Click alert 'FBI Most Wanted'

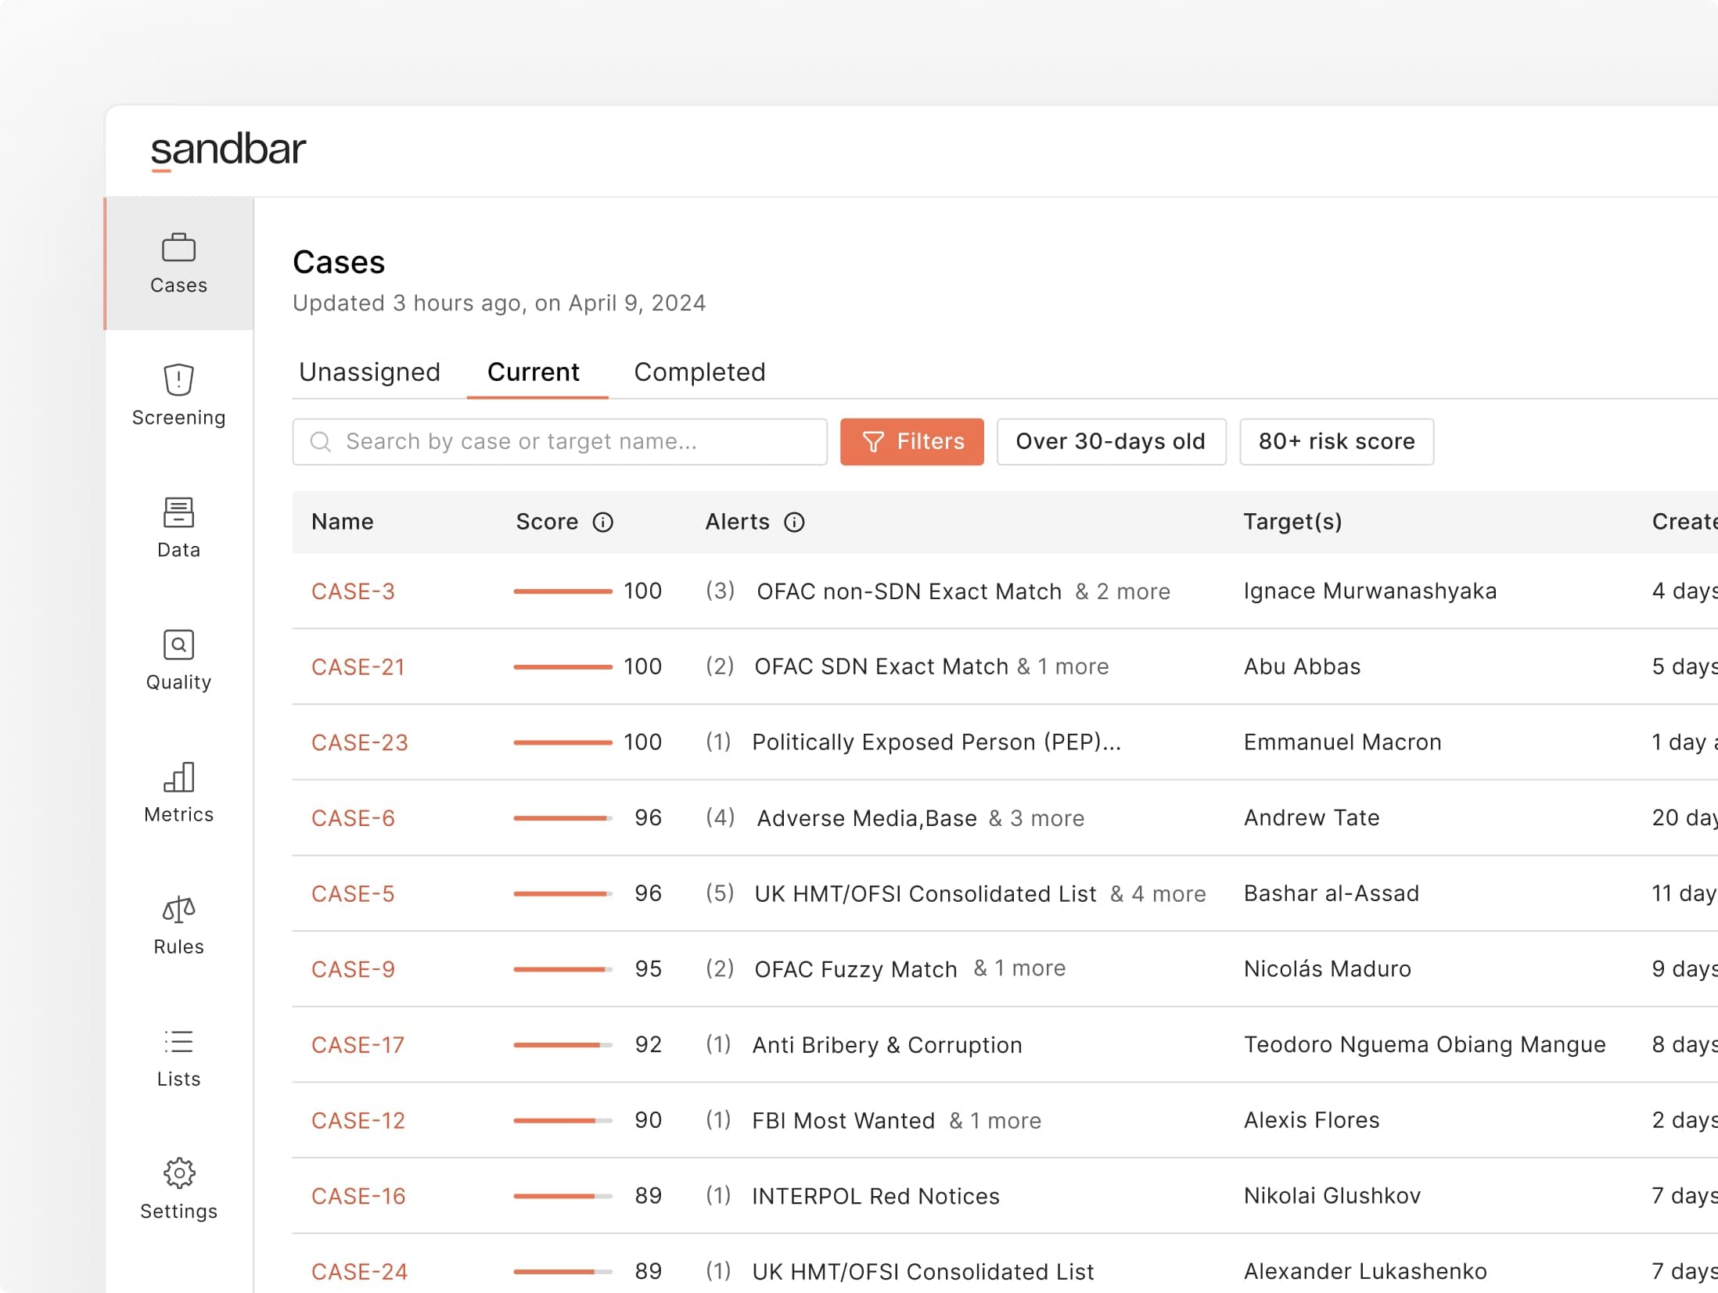coord(843,1120)
